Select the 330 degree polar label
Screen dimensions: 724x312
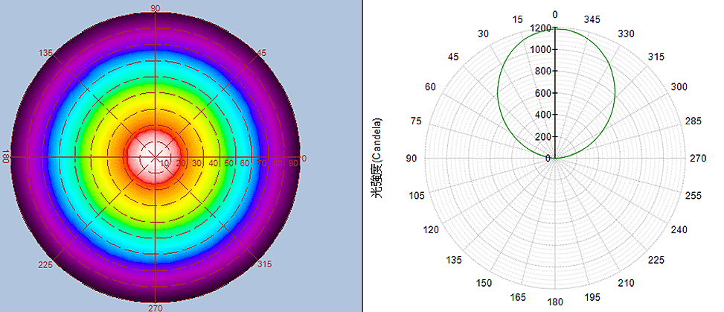(x=627, y=34)
